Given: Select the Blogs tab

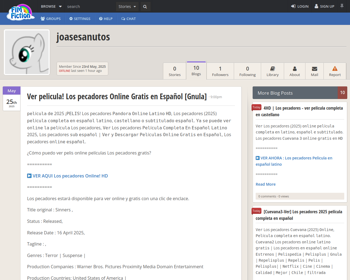Looking at the screenshot, I should click(196, 70).
